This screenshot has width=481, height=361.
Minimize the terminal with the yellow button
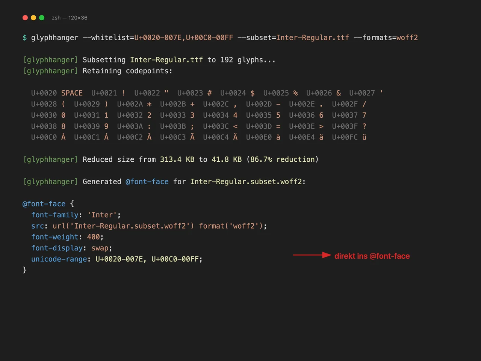pos(33,18)
